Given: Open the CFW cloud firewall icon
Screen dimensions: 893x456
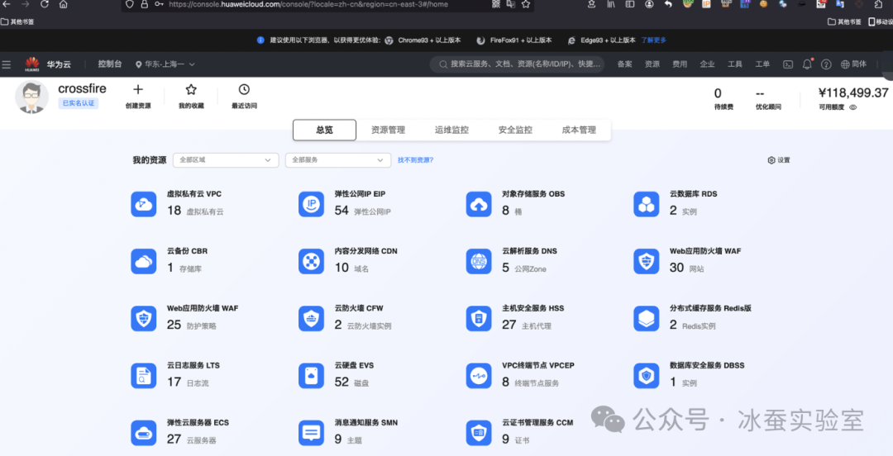Looking at the screenshot, I should click(311, 318).
